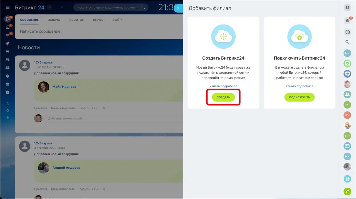Click the plus add icon in left sidebar
Viewport: 356px width, 199px height.
click(x=8, y=117)
